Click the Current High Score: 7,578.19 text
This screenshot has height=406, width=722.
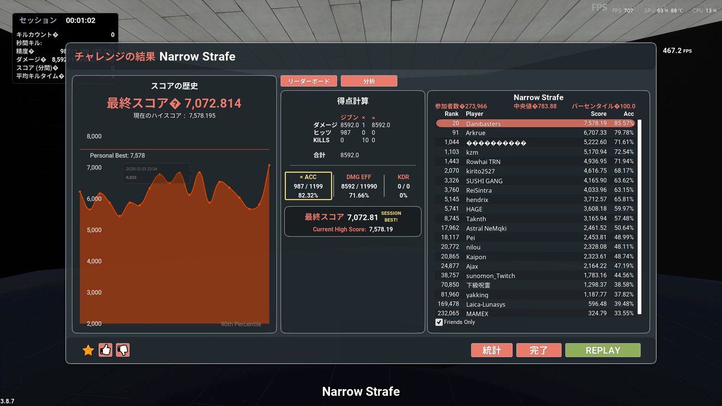point(353,229)
